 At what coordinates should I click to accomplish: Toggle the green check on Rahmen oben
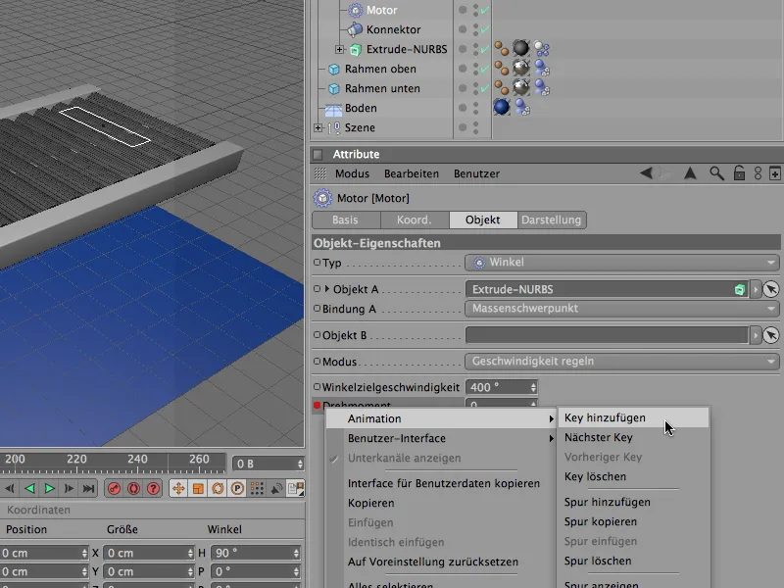point(484,69)
